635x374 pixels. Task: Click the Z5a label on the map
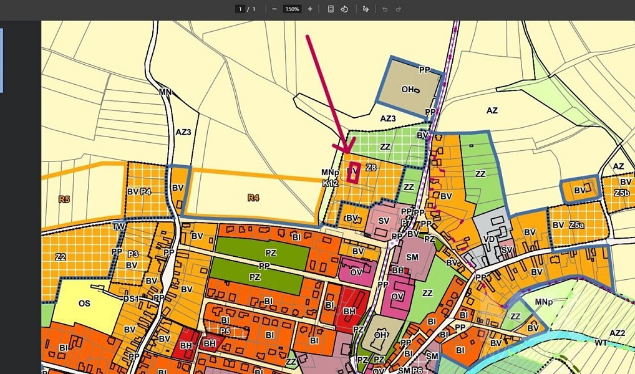click(x=576, y=225)
